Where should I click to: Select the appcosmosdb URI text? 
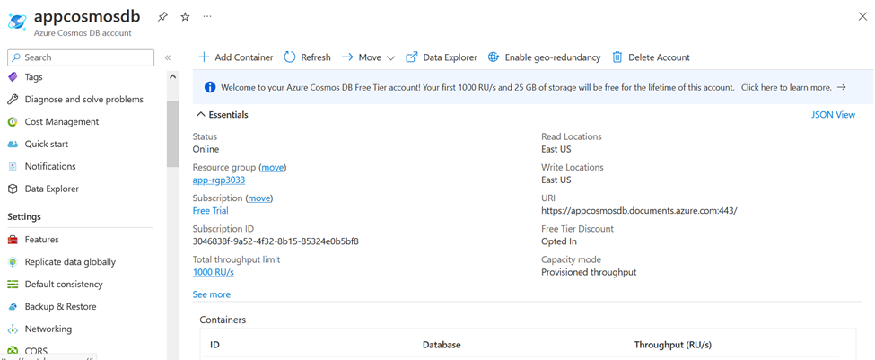pos(640,211)
